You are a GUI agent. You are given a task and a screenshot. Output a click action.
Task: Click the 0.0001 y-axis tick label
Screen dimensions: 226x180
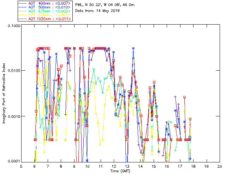(x=13, y=161)
